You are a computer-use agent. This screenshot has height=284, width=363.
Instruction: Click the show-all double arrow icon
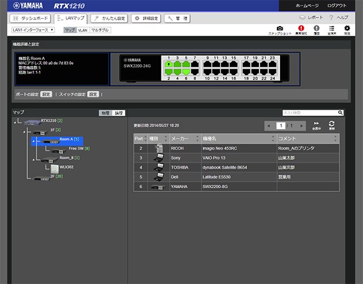[316, 124]
